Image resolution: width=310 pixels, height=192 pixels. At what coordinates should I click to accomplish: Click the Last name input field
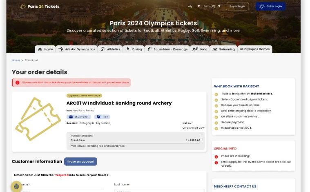159,190
